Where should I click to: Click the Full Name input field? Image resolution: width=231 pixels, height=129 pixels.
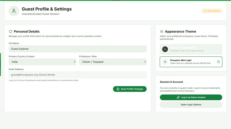pos(78,49)
